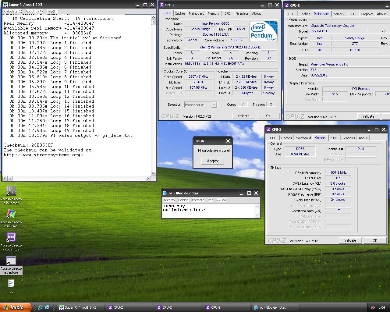Click Super PI vertical scrollbar down arrow

point(154,173)
